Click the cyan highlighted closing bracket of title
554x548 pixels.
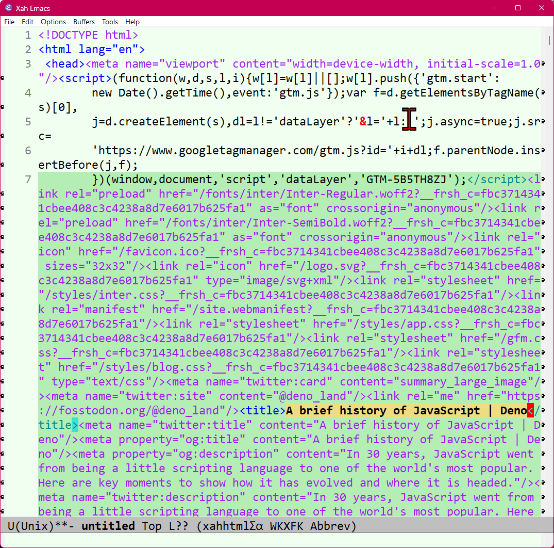75,425
